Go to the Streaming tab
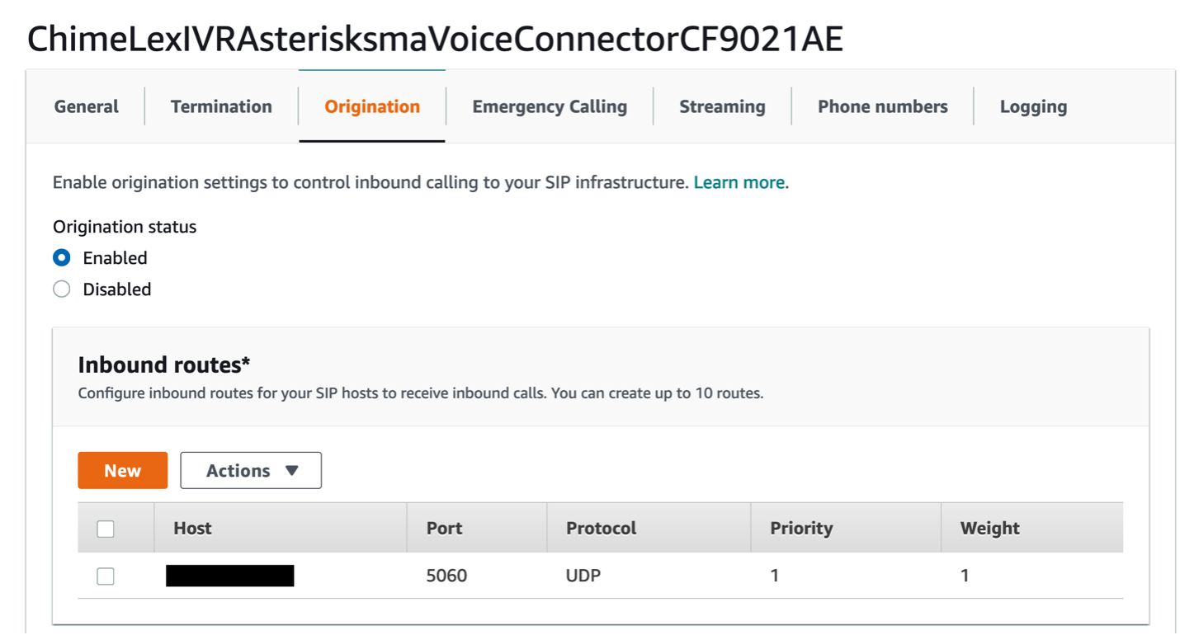The width and height of the screenshot is (1180, 635). pyautogui.click(x=722, y=106)
